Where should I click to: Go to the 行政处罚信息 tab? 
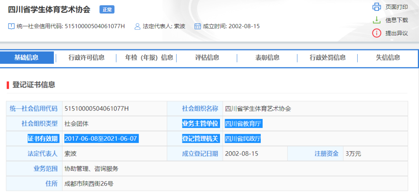327,57
